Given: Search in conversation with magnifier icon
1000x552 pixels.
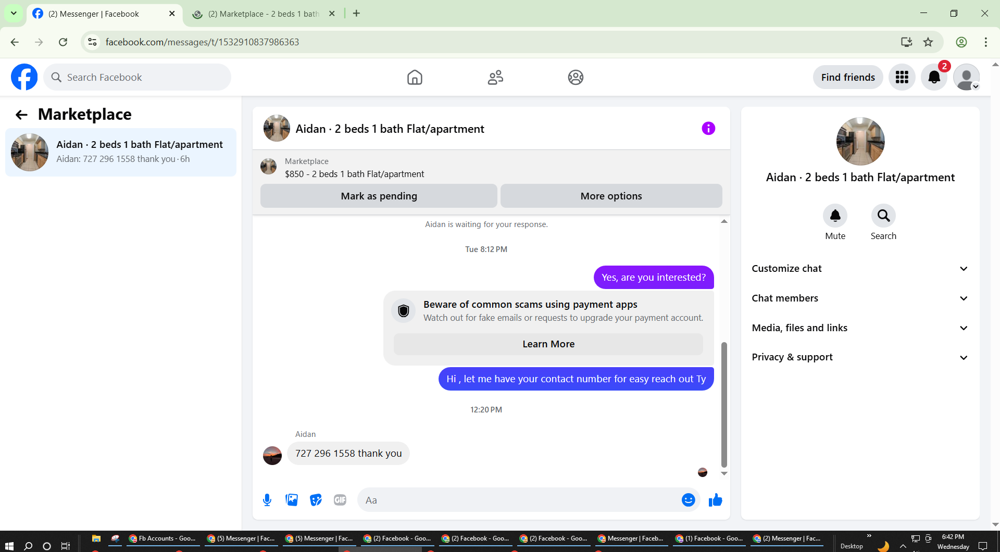Looking at the screenshot, I should pos(884,216).
